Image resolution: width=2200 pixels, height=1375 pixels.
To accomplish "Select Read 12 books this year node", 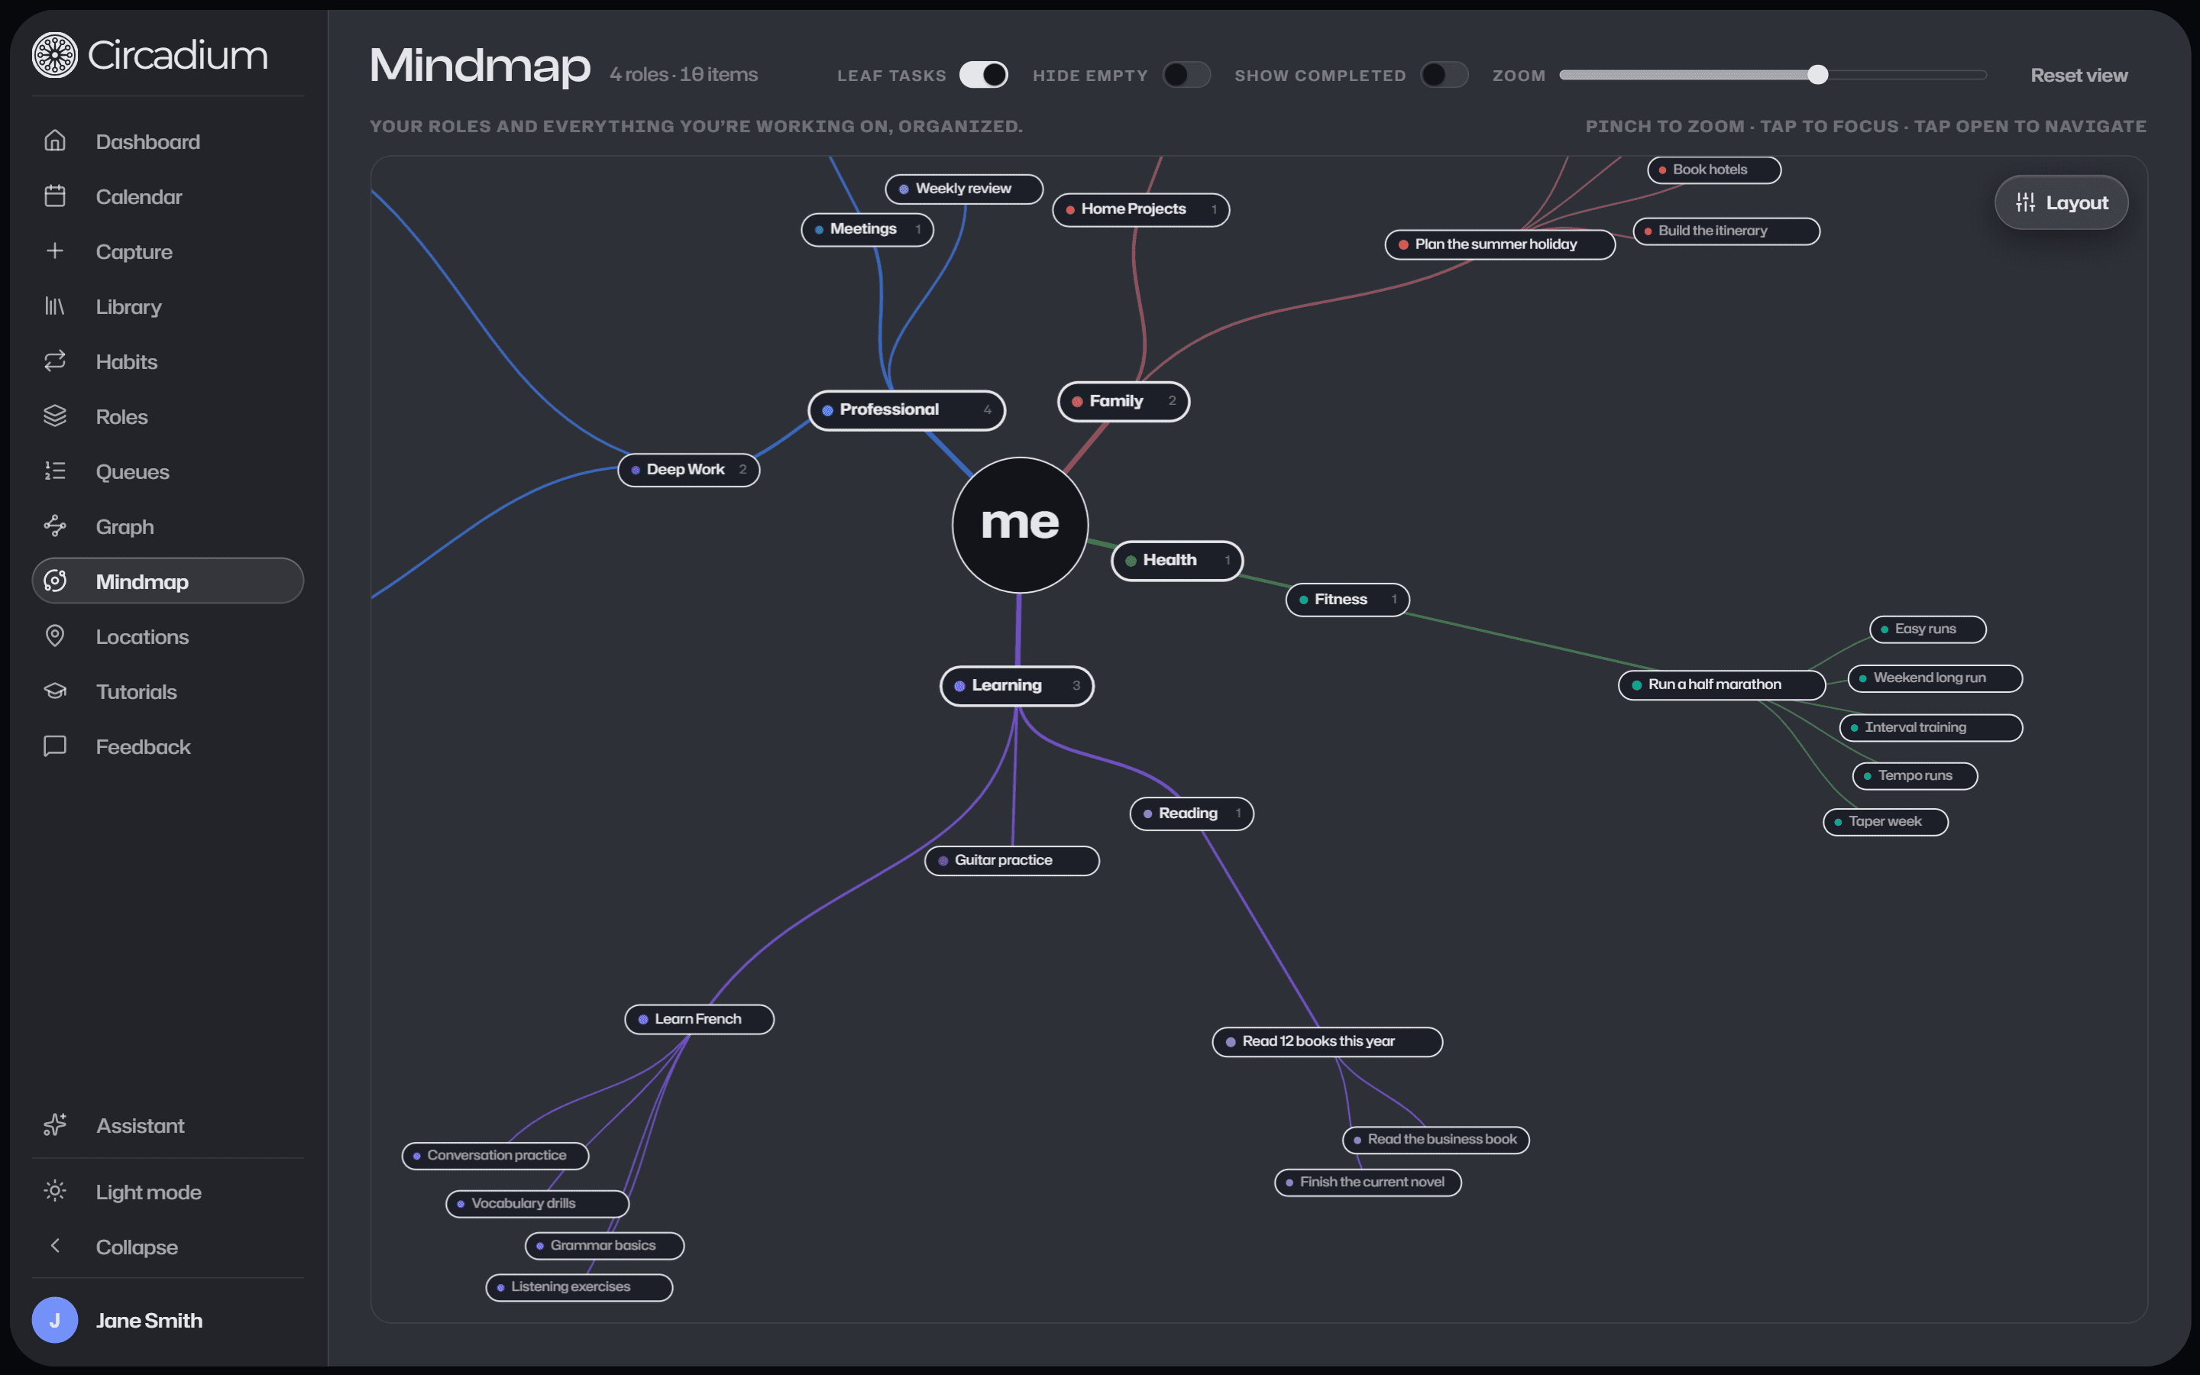I will [x=1328, y=1042].
